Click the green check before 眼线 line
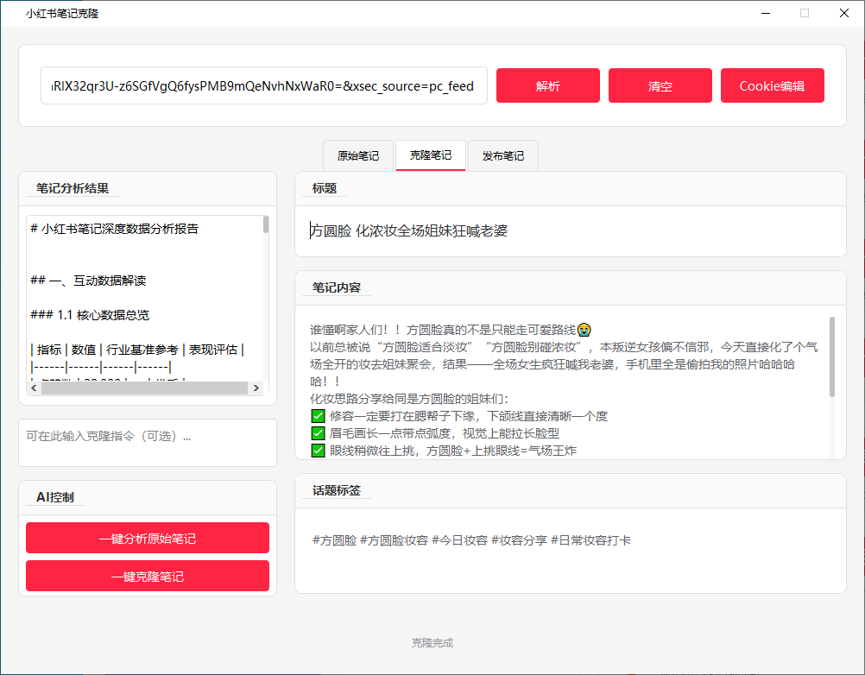 point(318,451)
